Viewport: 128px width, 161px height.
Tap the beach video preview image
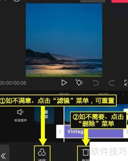coord(64,40)
